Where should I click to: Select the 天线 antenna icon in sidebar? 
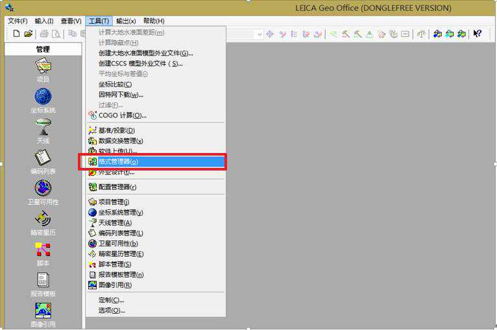coord(43,126)
